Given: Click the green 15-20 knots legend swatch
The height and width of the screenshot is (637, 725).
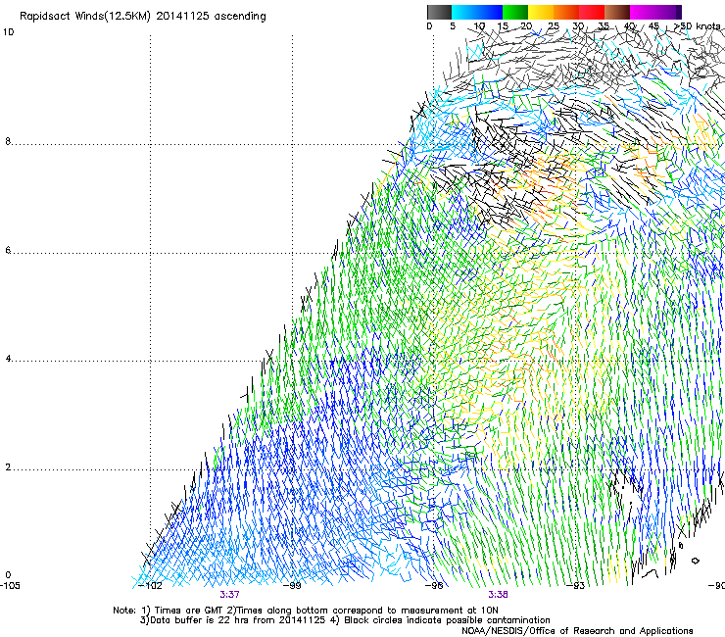Looking at the screenshot, I should click(x=515, y=12).
